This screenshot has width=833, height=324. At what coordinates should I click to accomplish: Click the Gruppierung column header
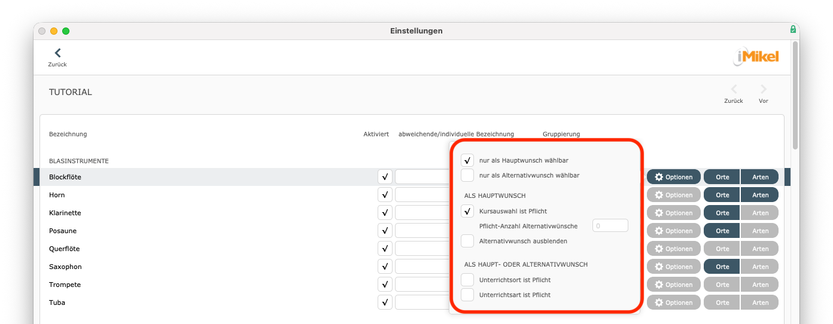point(561,134)
